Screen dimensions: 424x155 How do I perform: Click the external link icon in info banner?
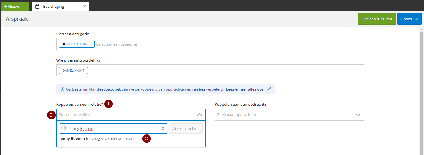click(269, 89)
